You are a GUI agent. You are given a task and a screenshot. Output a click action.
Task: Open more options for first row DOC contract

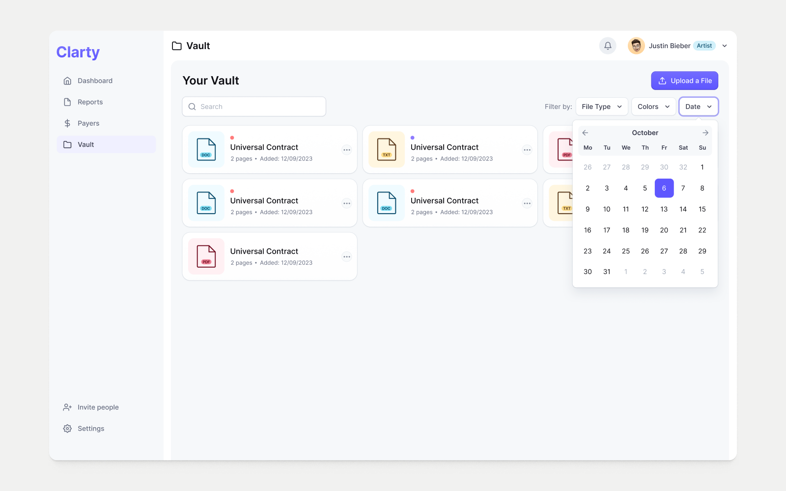pos(347,150)
